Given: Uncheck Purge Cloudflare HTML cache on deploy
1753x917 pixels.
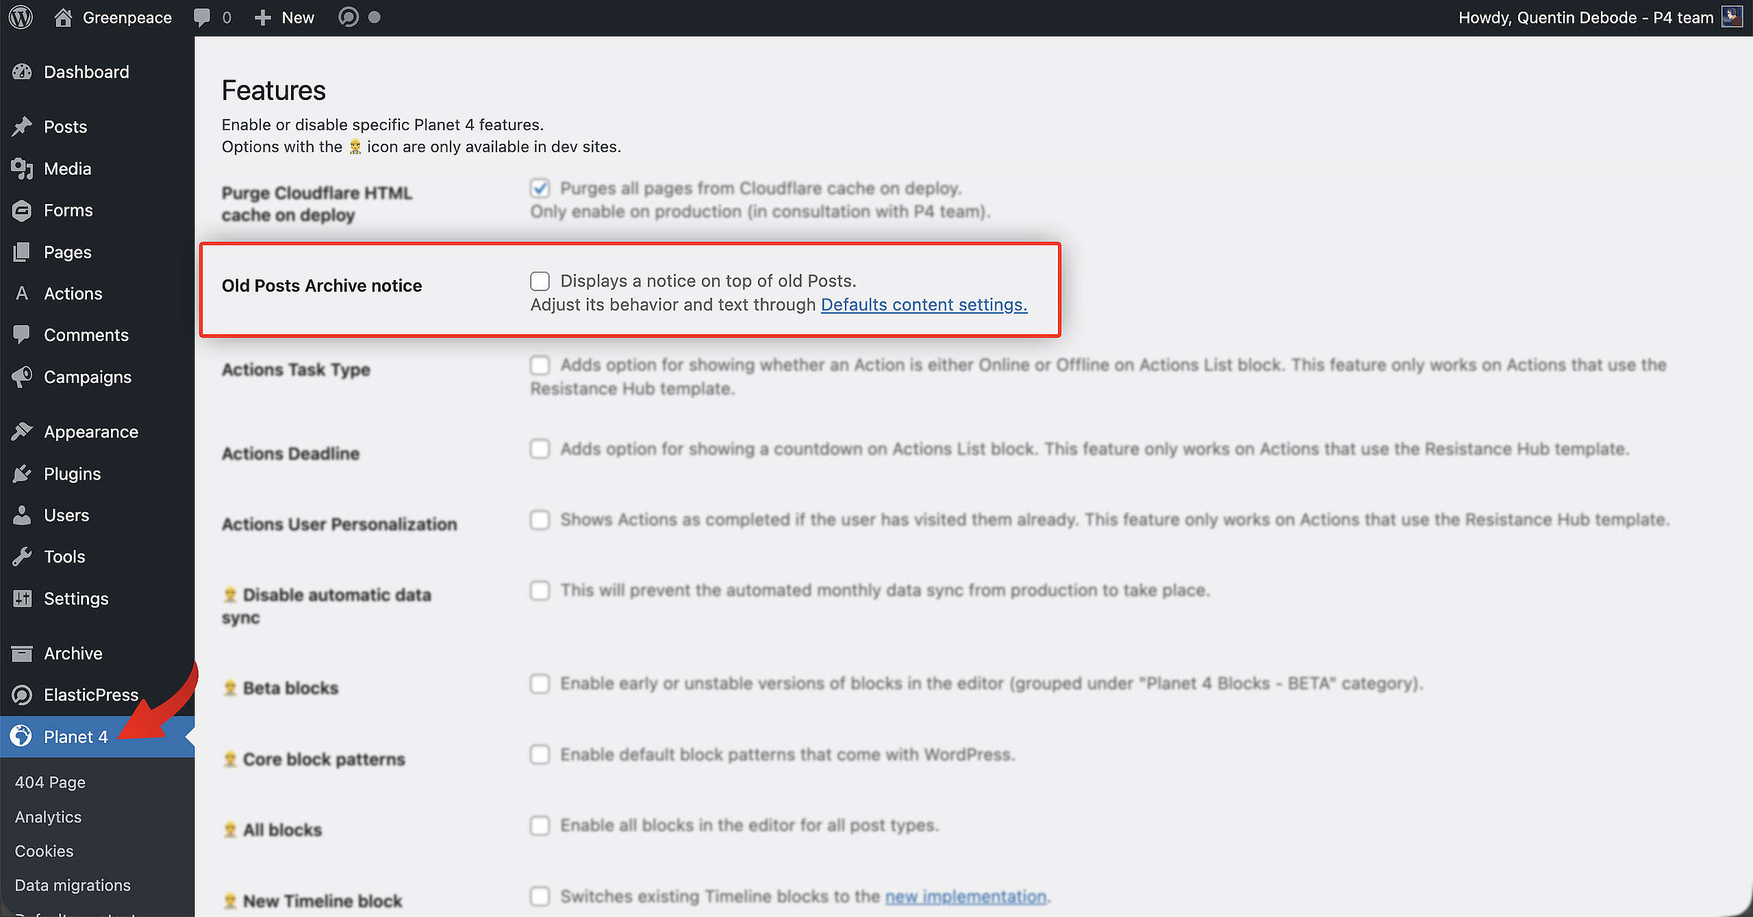Looking at the screenshot, I should (540, 188).
